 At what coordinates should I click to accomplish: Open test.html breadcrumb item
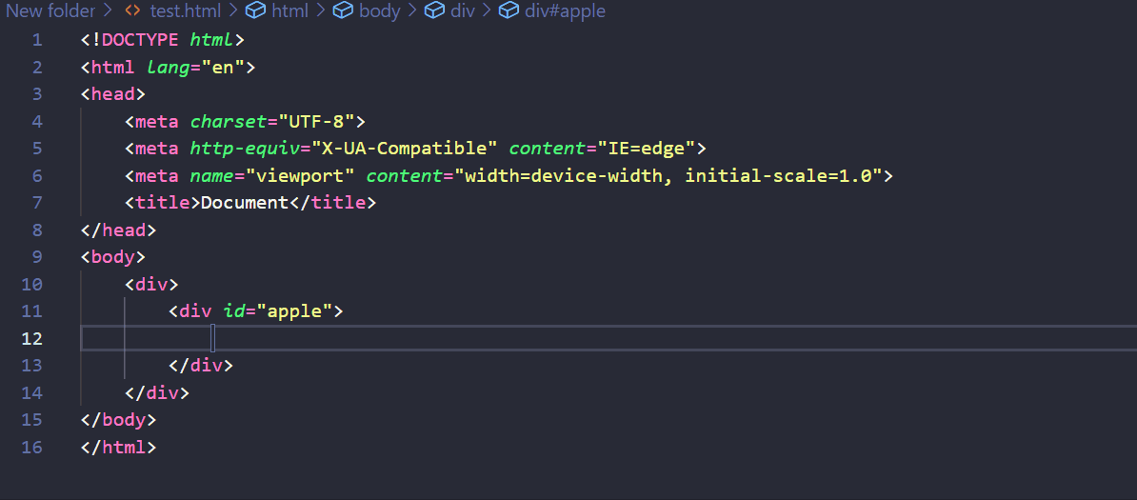tap(188, 10)
